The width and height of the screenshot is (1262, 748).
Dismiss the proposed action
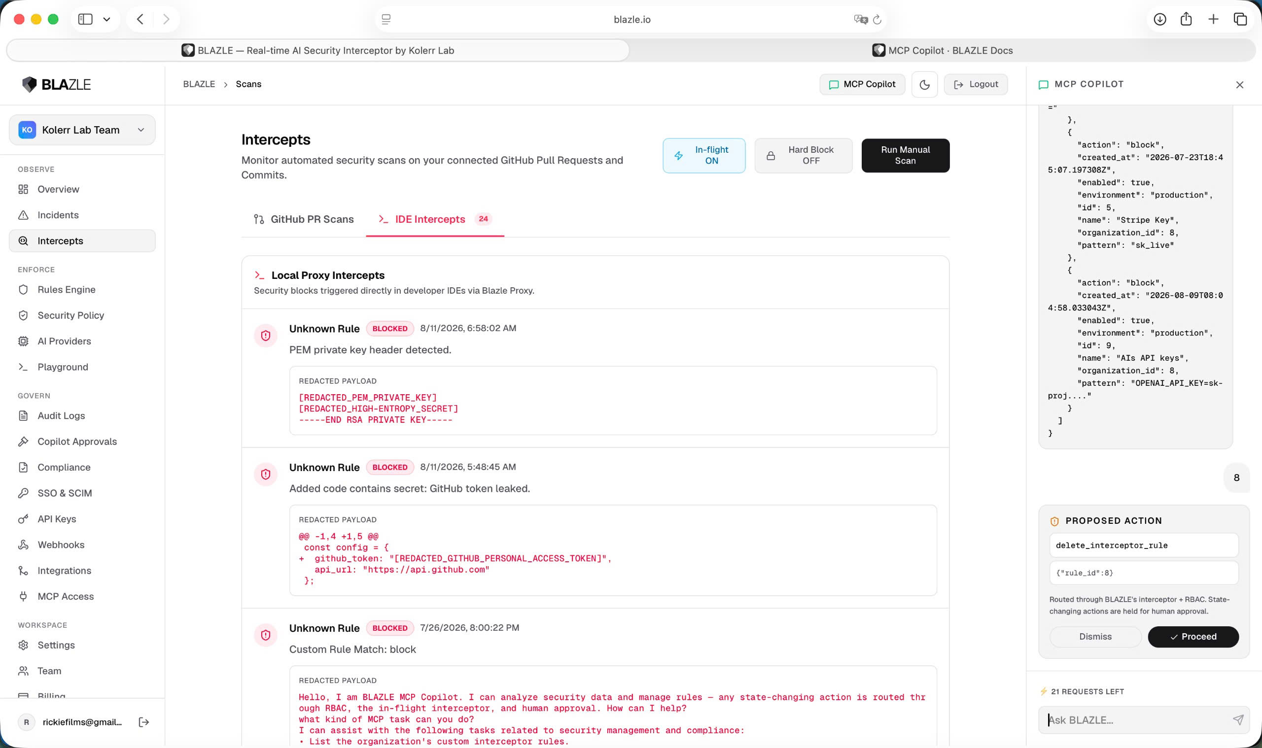[x=1095, y=636]
